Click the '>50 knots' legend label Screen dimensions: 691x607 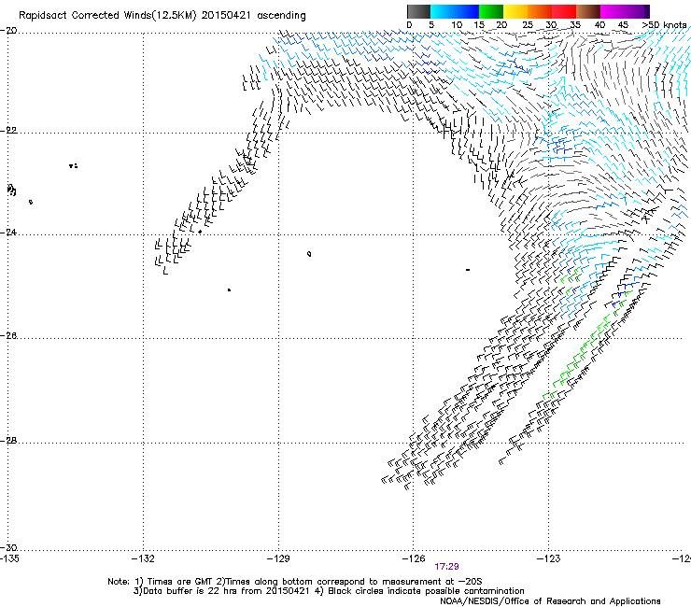[x=664, y=25]
